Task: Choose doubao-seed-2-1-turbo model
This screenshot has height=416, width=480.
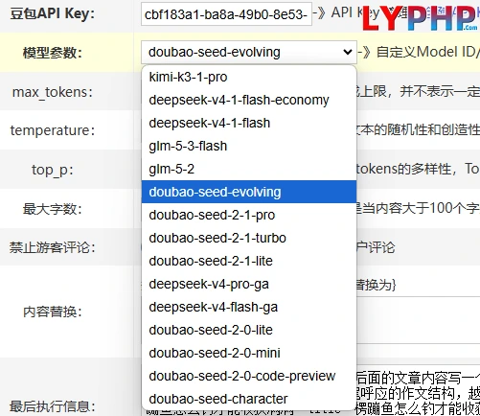Action: click(x=249, y=238)
